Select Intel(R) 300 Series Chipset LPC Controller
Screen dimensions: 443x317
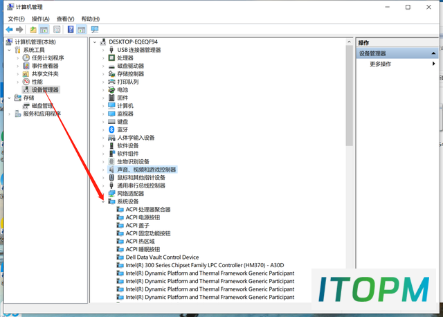pos(205,265)
